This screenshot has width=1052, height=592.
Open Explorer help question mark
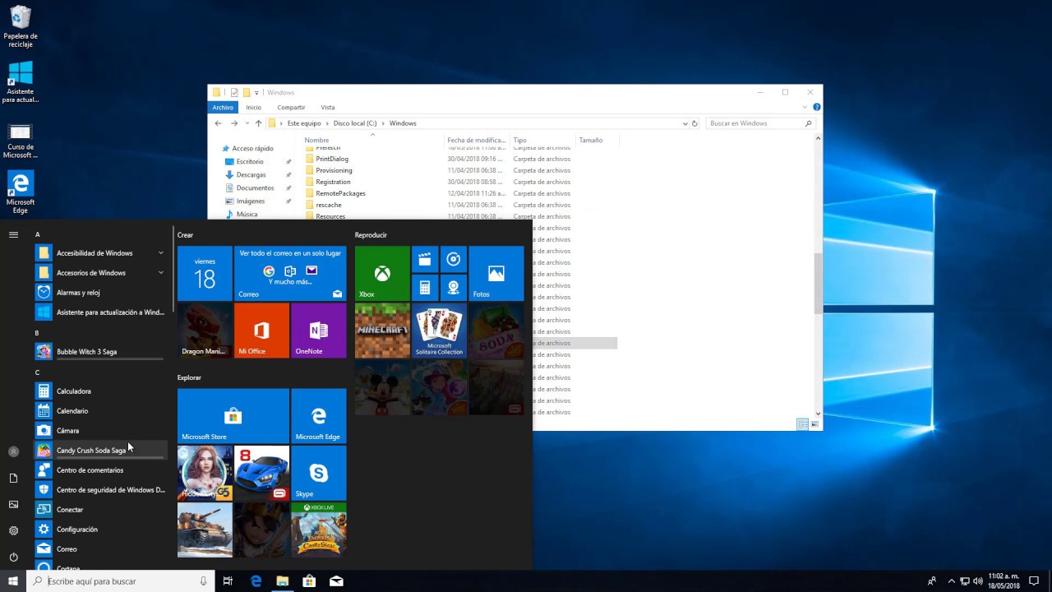coord(816,107)
